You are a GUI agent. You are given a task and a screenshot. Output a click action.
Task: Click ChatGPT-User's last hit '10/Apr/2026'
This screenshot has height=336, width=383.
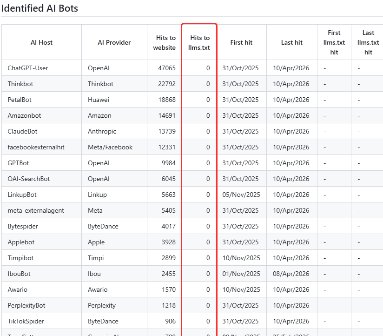coord(291,68)
